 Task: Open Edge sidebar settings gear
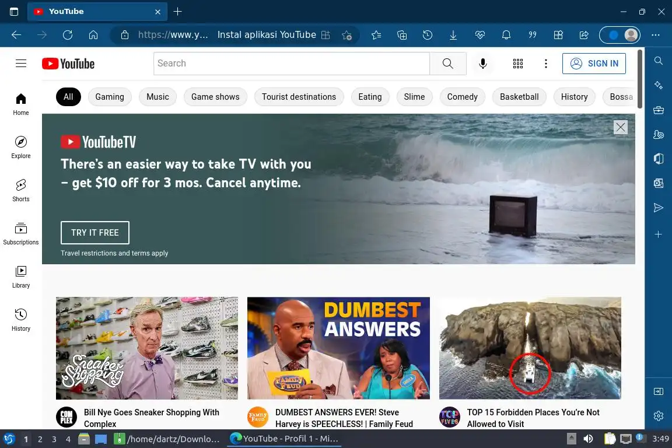click(658, 416)
